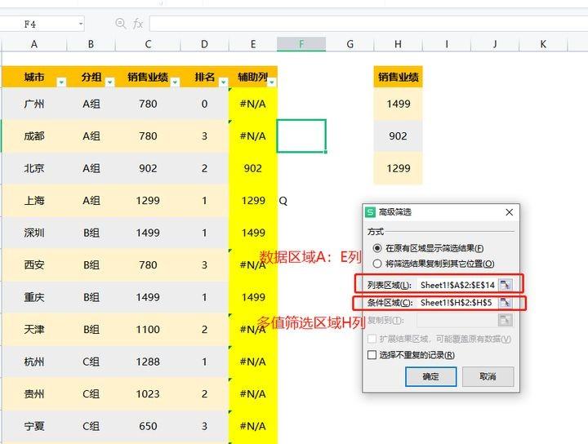Screen dimensions: 588x444
Task: Expand the Name Box dropdown arrow
Action: (81, 24)
